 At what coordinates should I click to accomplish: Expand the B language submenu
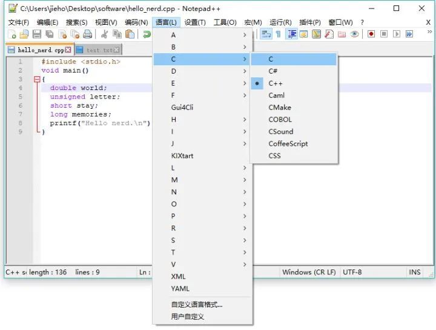202,47
